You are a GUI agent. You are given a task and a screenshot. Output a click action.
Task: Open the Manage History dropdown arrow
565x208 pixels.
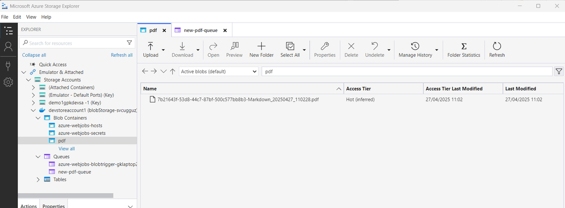(x=436, y=49)
